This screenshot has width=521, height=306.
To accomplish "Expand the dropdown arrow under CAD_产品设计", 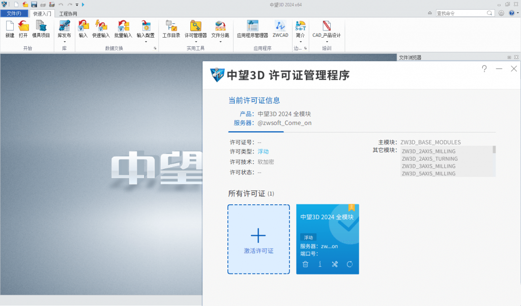I will 327,42.
